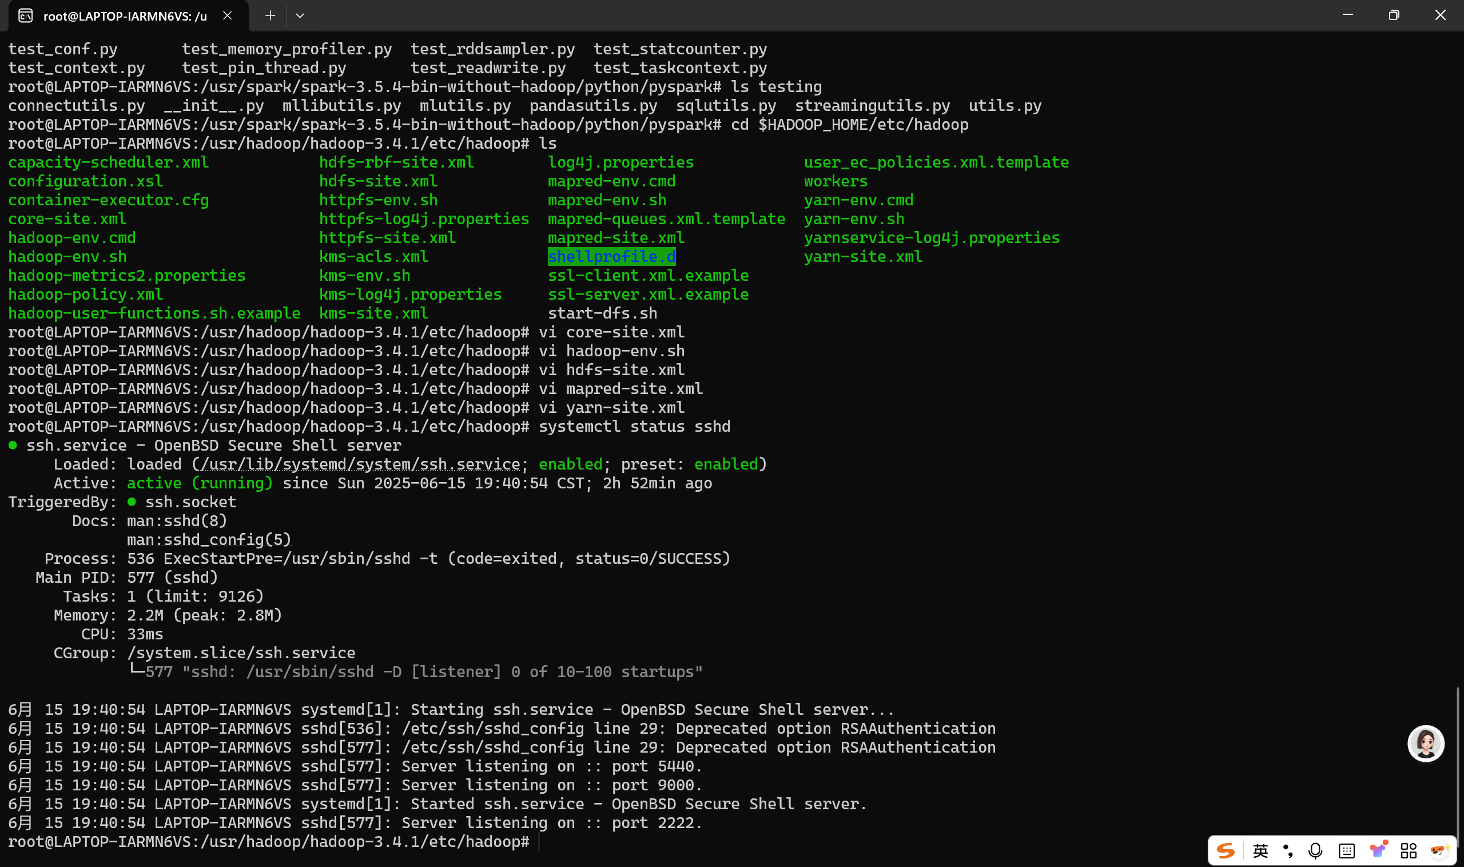Screen dimensions: 1464x867
Task: Close the root@LAPTOP-IARMN6VS tab
Action: [x=227, y=16]
